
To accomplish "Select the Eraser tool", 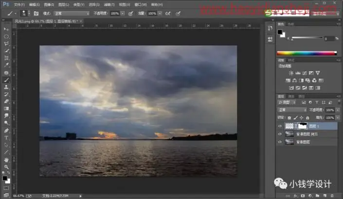I will pyautogui.click(x=6, y=101).
